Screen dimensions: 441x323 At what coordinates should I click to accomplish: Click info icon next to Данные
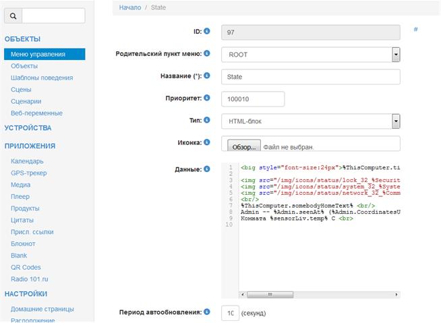206,169
